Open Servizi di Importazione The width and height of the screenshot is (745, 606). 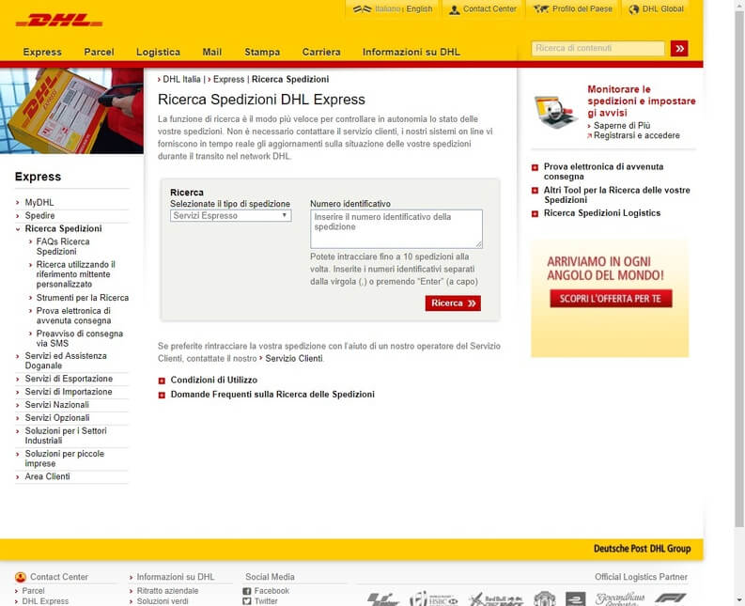coord(69,392)
